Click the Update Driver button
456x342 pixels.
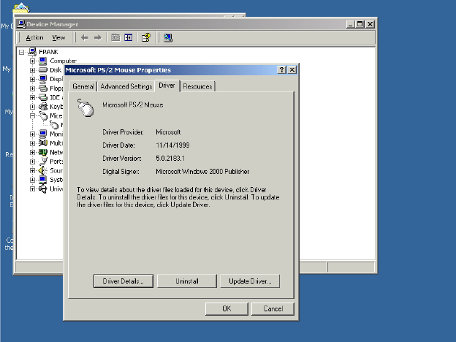pos(250,281)
